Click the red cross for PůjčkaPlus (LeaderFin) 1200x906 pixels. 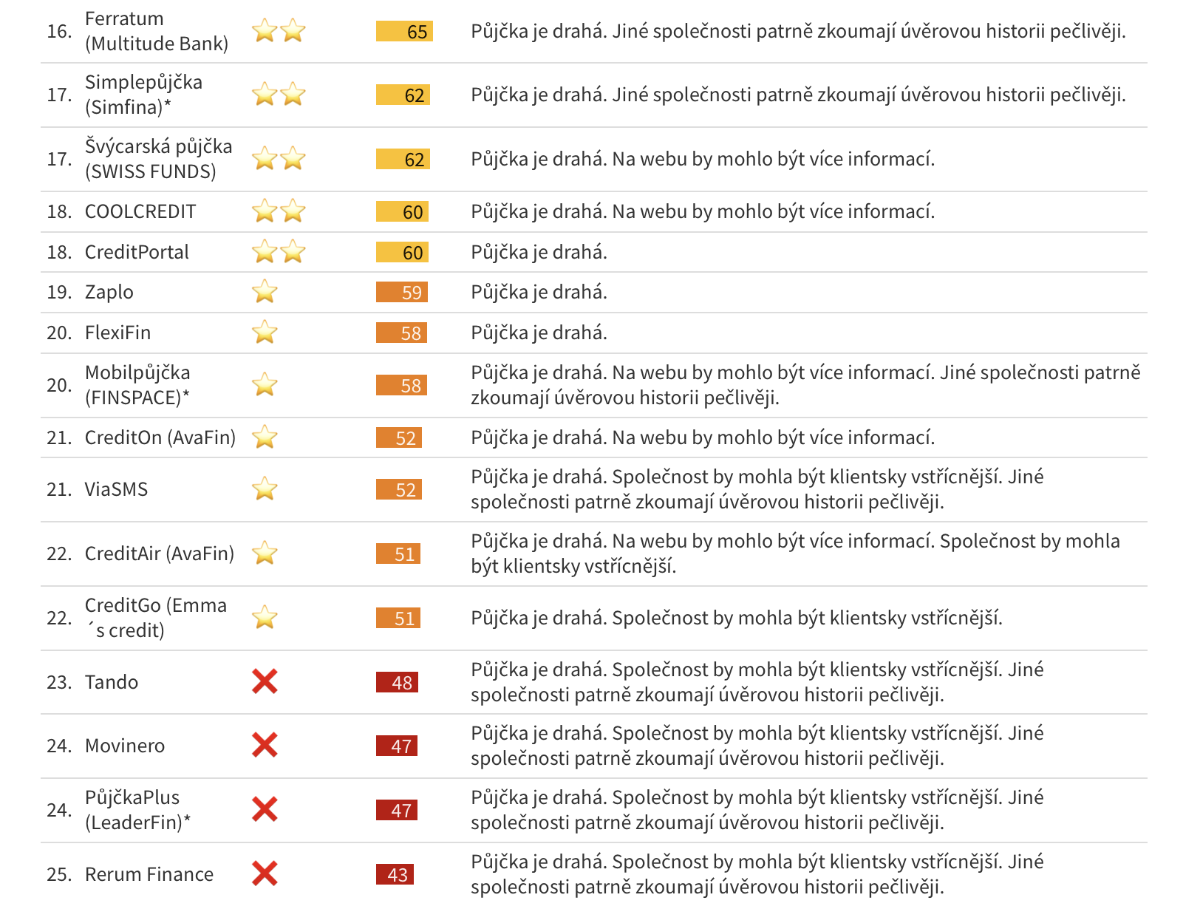click(265, 809)
